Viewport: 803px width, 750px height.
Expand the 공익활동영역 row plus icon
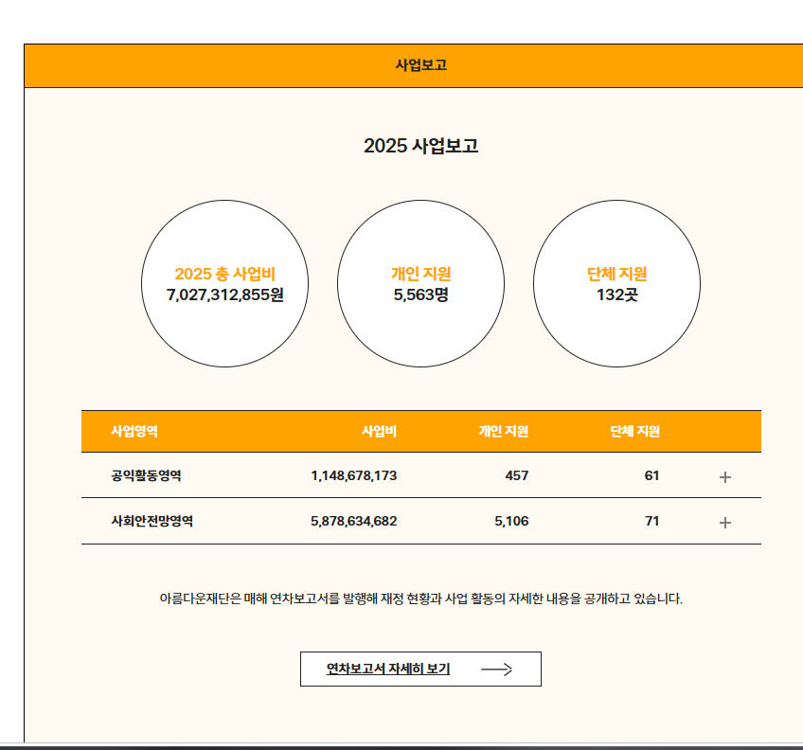click(724, 477)
